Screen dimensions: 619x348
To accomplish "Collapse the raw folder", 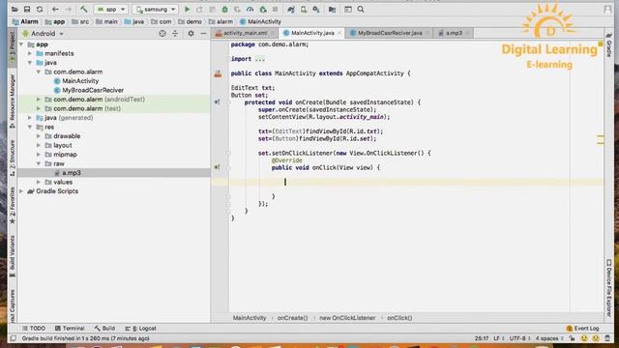I will (39, 163).
